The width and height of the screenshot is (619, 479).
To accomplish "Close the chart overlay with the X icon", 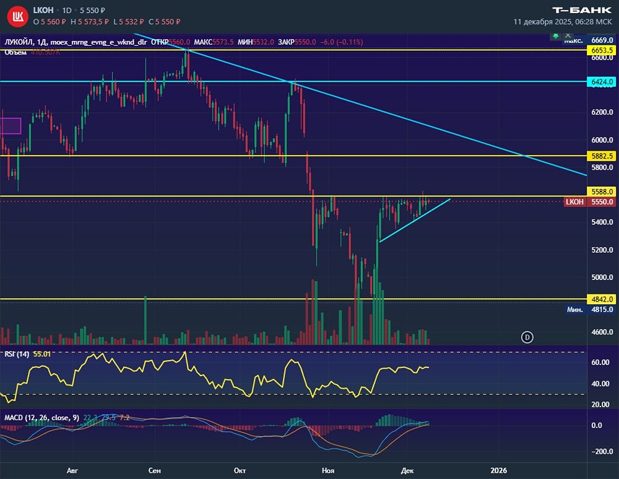I will coord(568,35).
